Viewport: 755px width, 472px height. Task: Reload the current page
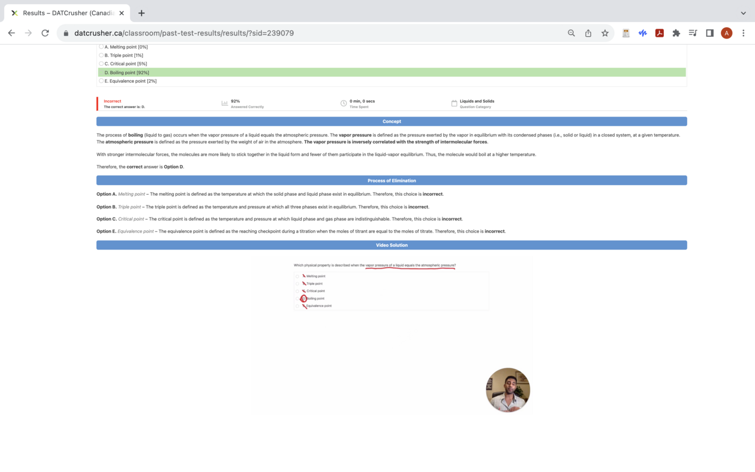[45, 33]
